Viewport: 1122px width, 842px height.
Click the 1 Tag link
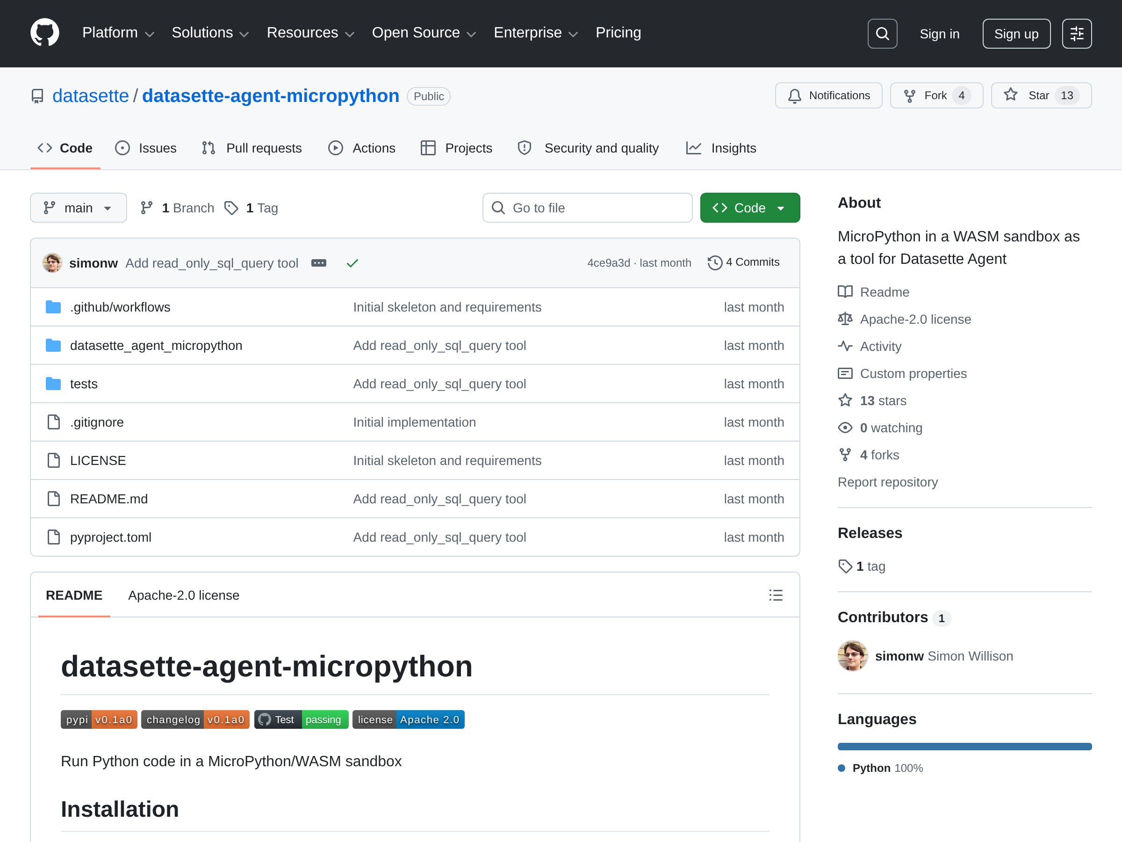(252, 208)
